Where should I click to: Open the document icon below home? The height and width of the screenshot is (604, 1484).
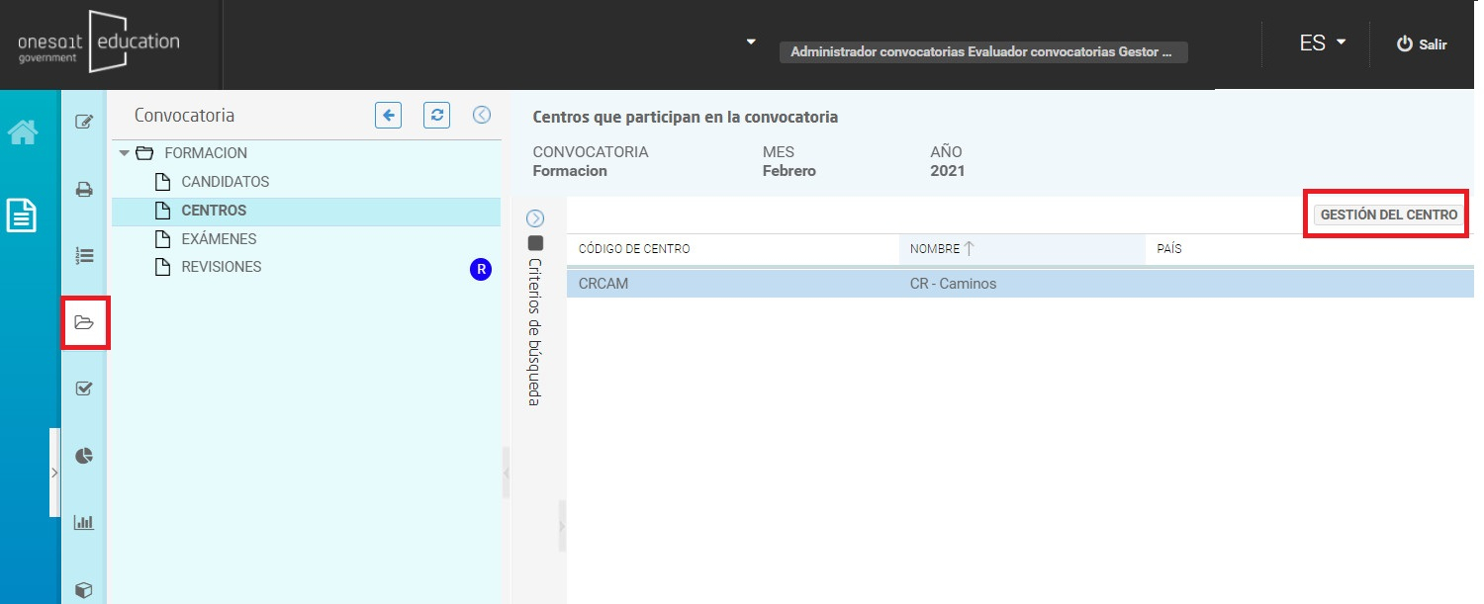[x=23, y=216]
